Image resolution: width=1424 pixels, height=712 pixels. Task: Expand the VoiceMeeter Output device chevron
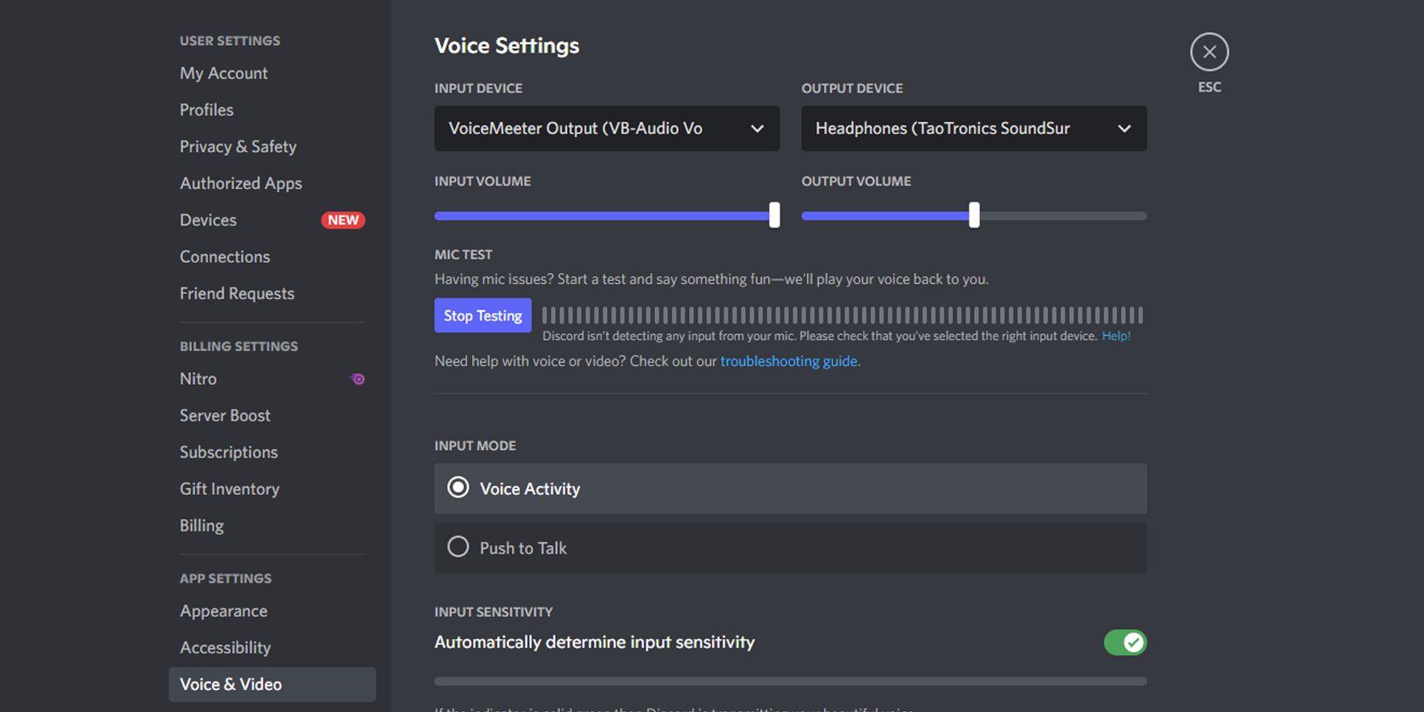tap(756, 128)
